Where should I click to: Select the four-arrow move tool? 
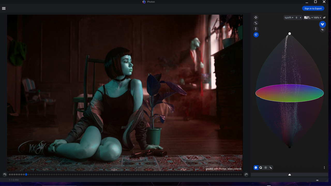pyautogui.click(x=256, y=17)
